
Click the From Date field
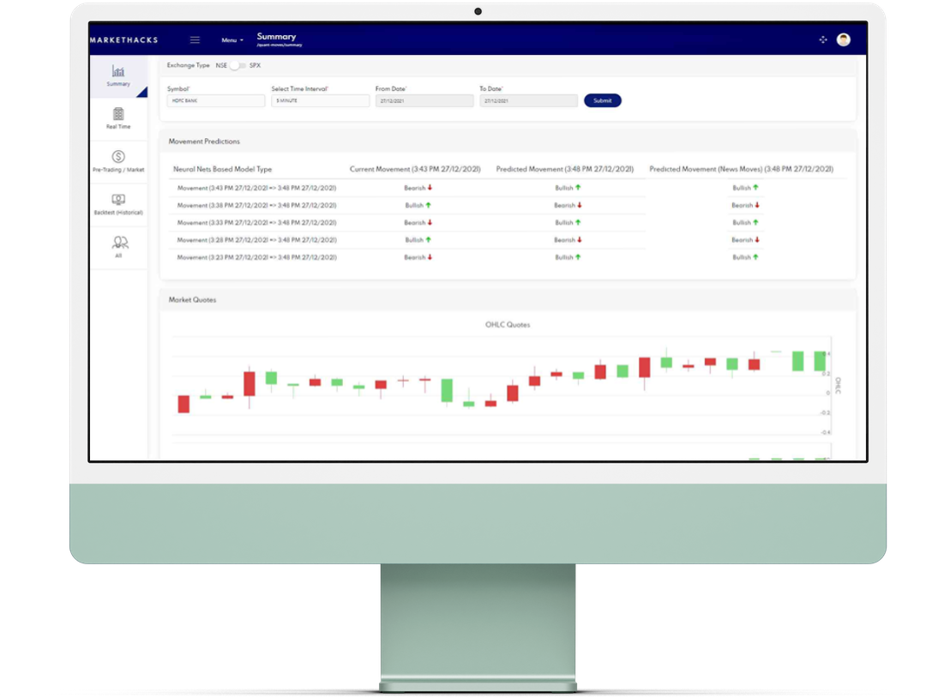tap(424, 101)
